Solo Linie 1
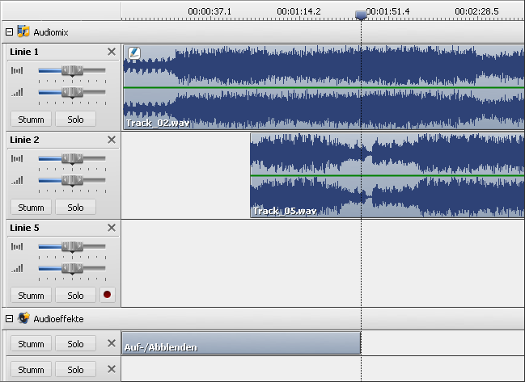The image size is (525, 382). 75,120
